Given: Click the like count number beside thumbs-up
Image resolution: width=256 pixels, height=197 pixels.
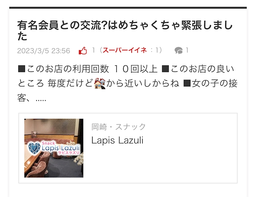Looking at the screenshot, I should pos(94,50).
